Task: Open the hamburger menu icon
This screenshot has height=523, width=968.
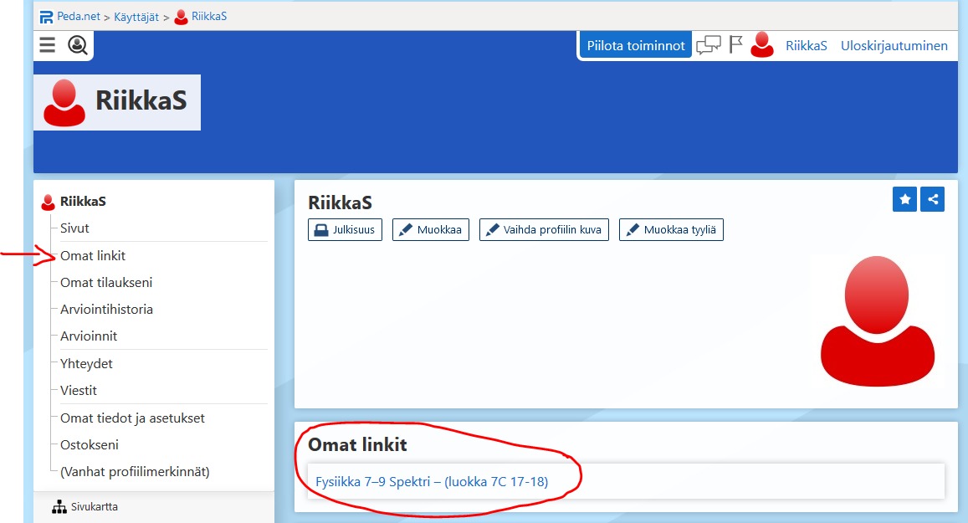Action: pos(48,45)
